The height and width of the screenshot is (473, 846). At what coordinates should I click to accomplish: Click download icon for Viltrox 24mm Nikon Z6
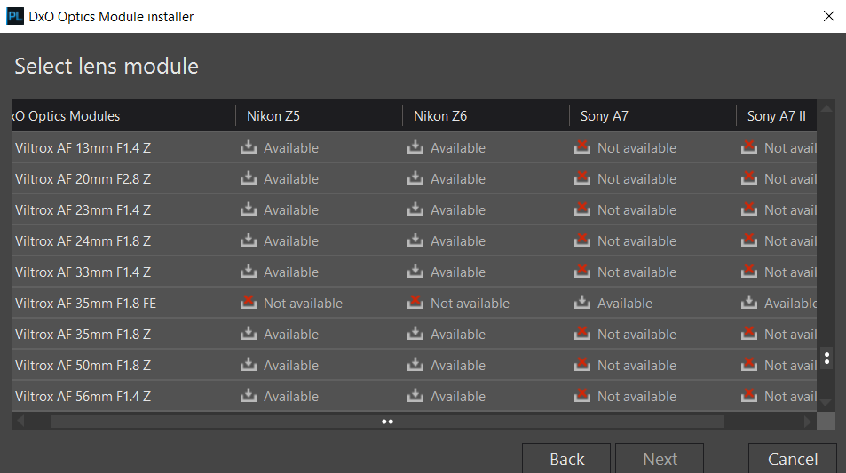tap(415, 240)
